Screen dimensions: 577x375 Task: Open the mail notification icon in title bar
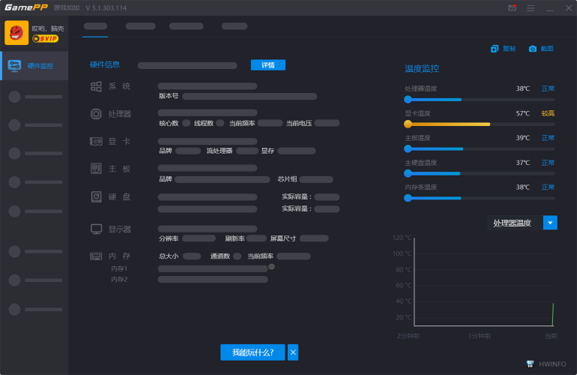[512, 8]
